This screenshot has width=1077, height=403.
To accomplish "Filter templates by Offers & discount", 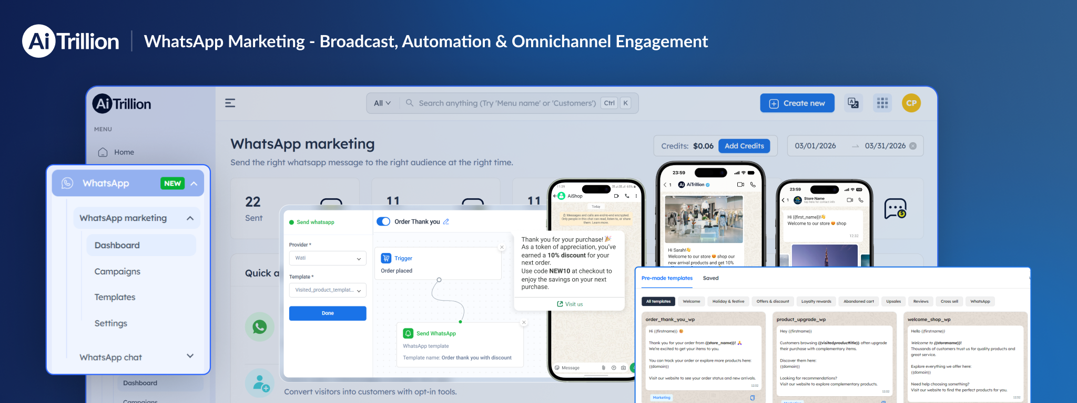I will (773, 301).
